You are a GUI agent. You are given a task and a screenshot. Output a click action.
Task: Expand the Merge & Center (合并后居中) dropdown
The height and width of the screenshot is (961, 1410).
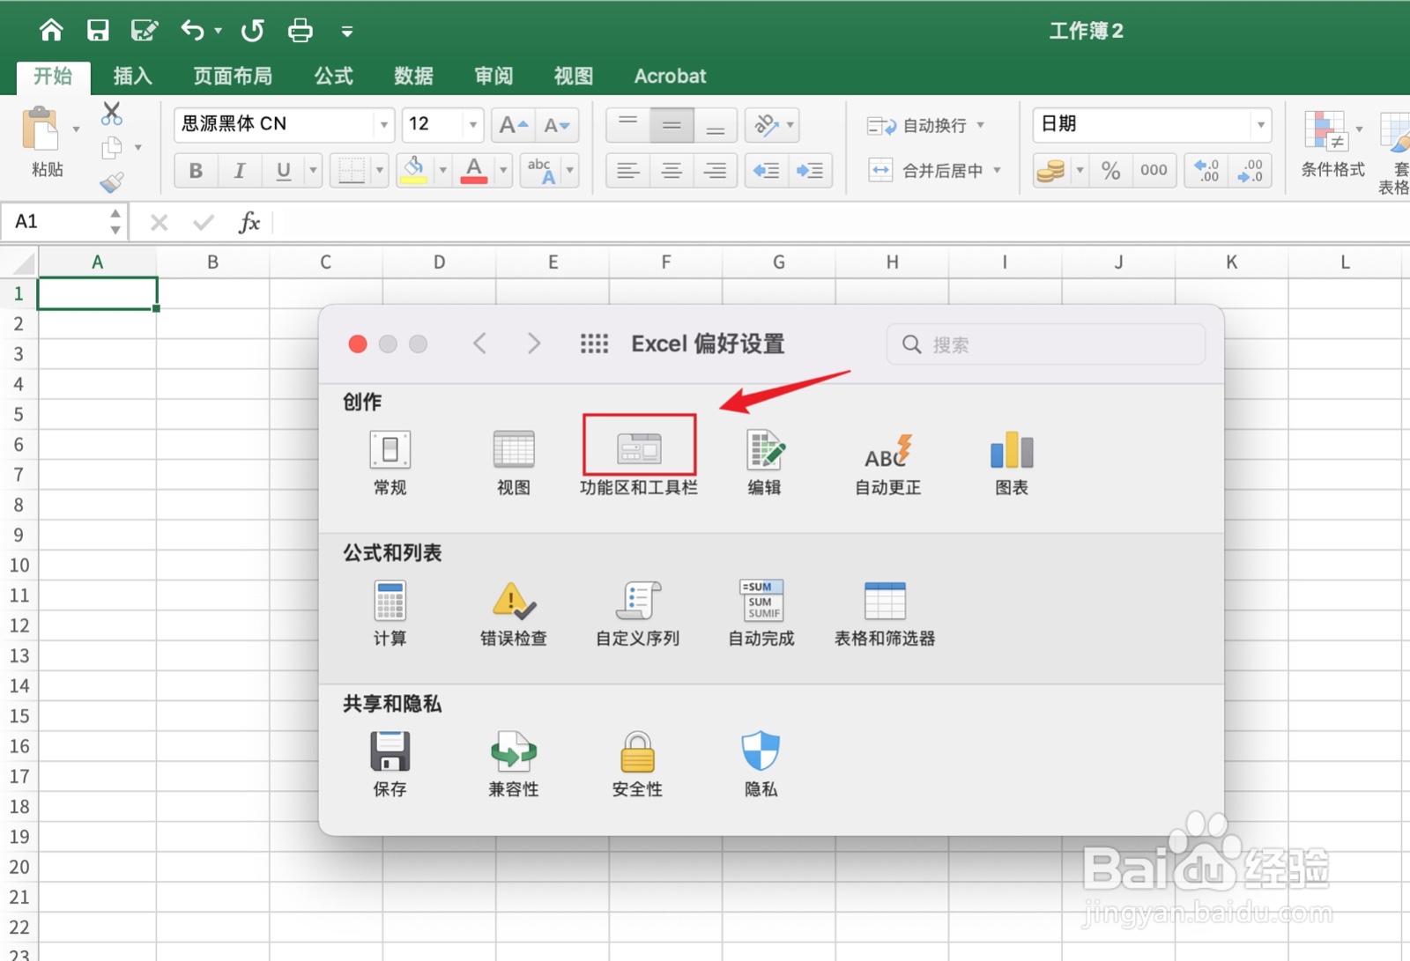coord(998,170)
